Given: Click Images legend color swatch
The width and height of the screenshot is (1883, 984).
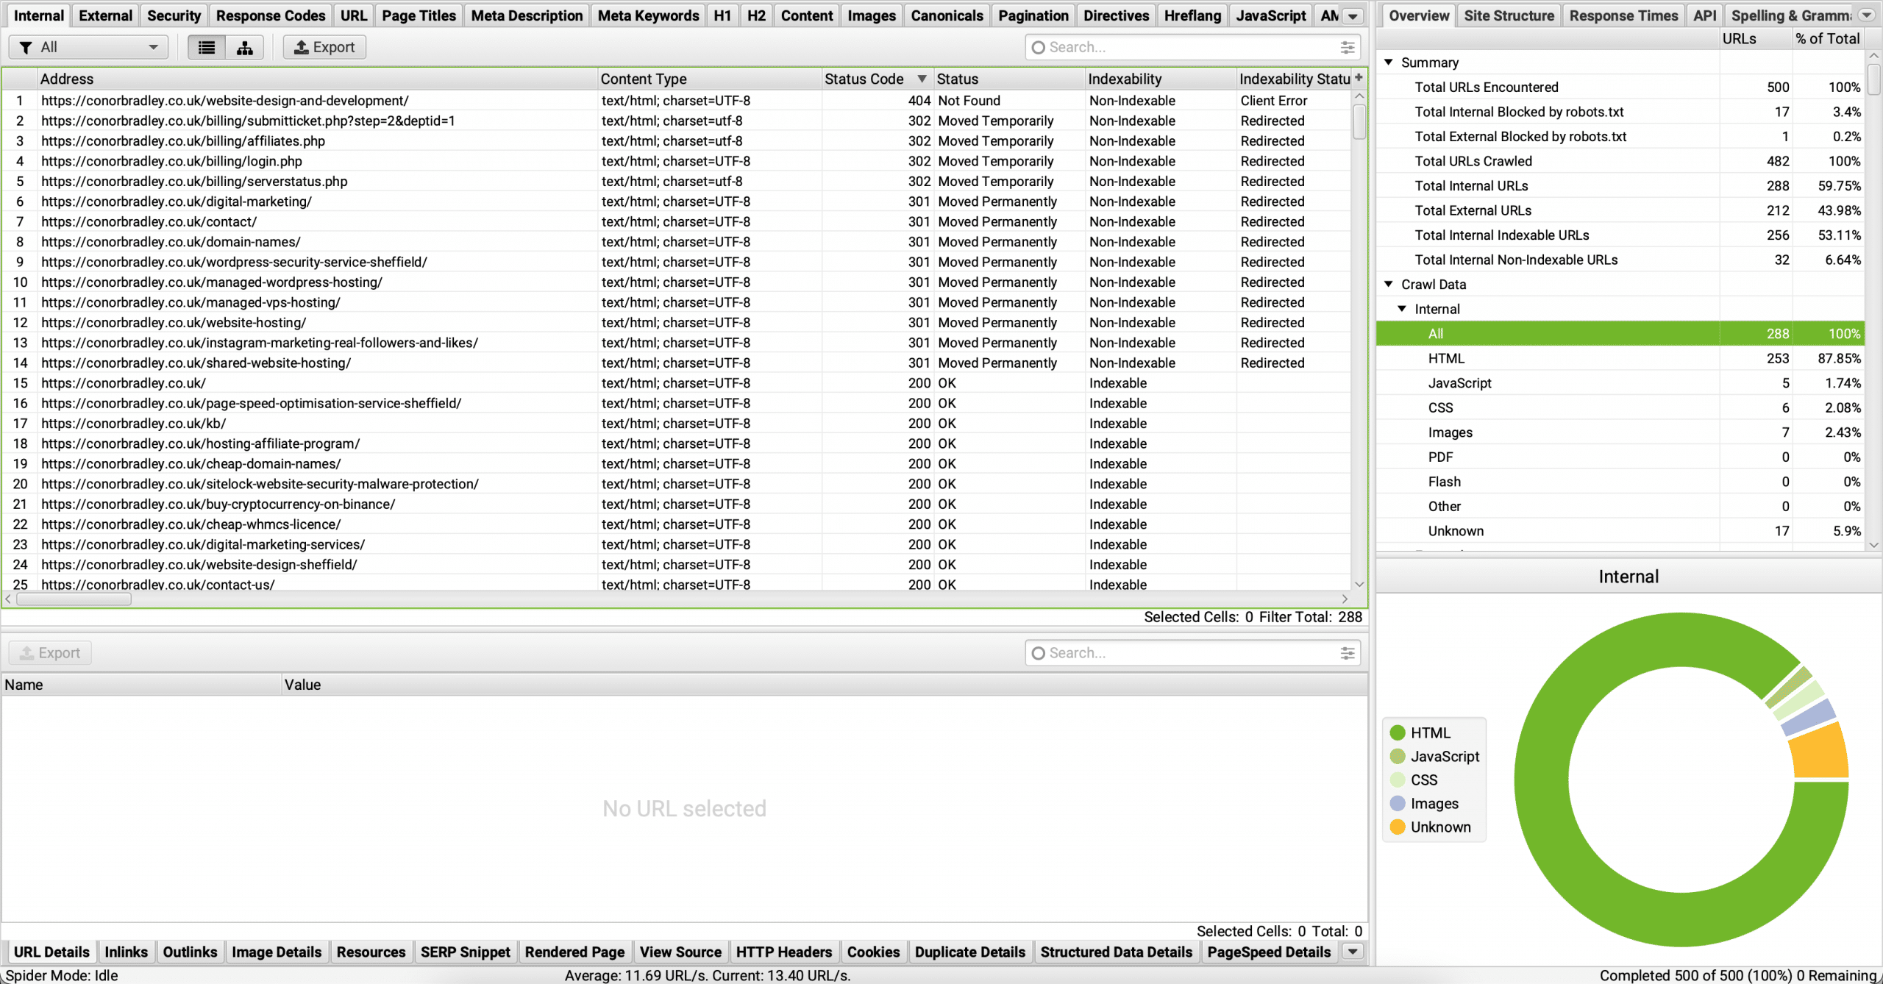Looking at the screenshot, I should 1398,803.
